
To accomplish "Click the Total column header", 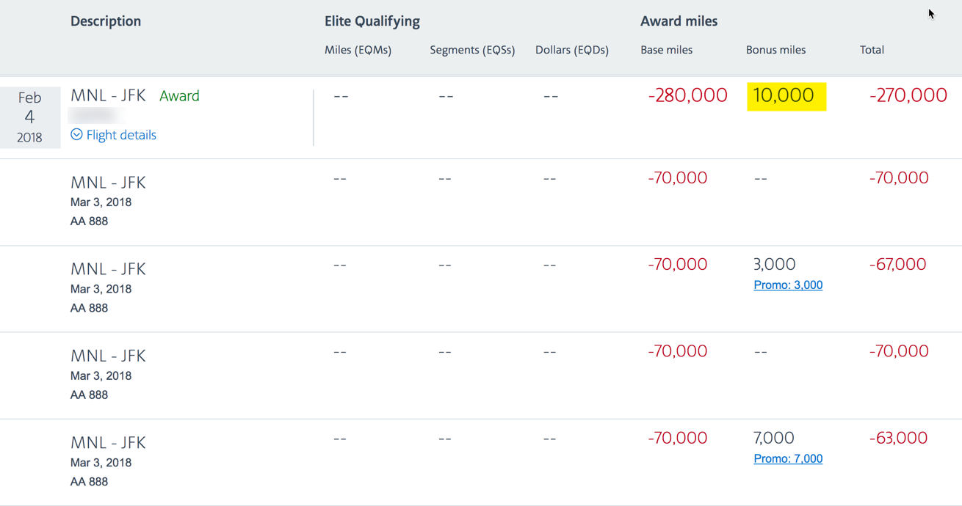I will [872, 50].
